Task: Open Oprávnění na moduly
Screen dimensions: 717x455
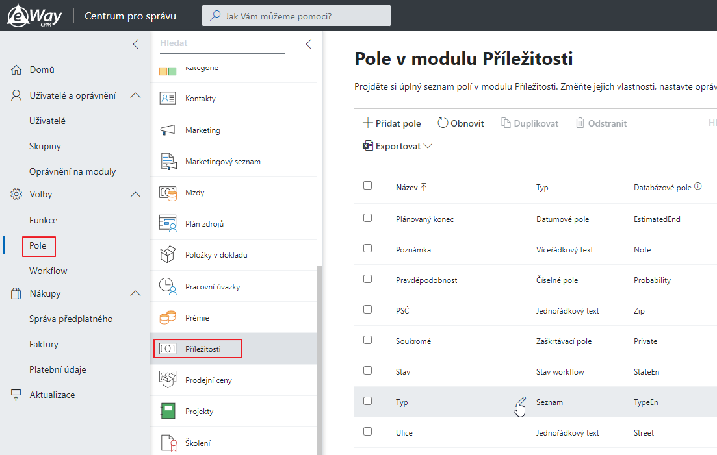Action: point(72,171)
